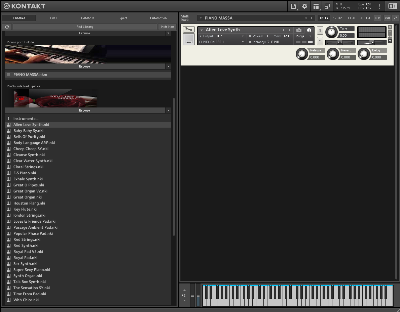Viewport: 400px width, 312px height.
Task: Click the Tune knob
Action: (331, 32)
